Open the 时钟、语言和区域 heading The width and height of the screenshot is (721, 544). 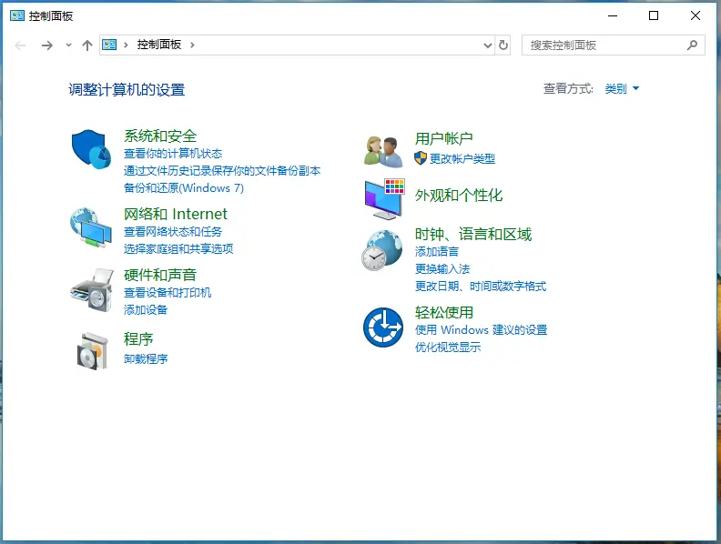473,235
